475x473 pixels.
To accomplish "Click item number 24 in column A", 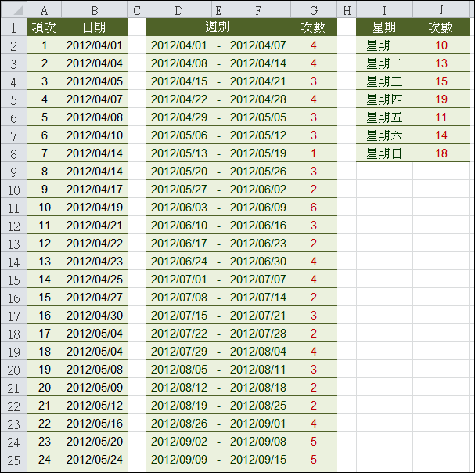I will point(45,460).
